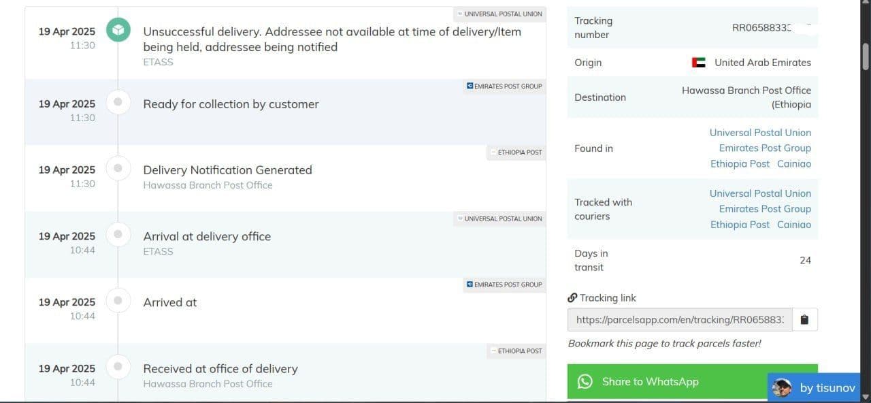Click Universal Postal Union tag on Arrival at delivery office
This screenshot has height=403, width=871.
(499, 219)
